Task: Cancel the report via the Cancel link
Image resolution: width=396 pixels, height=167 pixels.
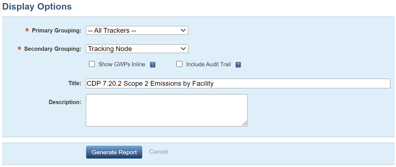Action: tap(159, 152)
